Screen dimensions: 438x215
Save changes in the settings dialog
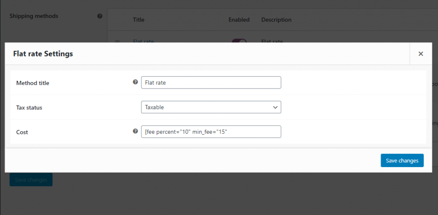(x=402, y=161)
